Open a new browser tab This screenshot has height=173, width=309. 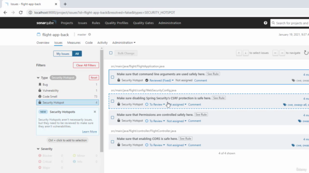pos(65,4)
